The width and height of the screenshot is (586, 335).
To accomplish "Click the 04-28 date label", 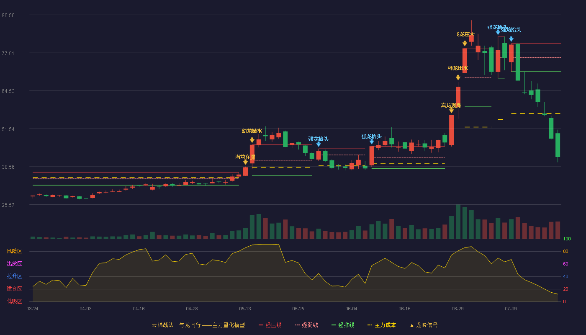I will (192, 309).
